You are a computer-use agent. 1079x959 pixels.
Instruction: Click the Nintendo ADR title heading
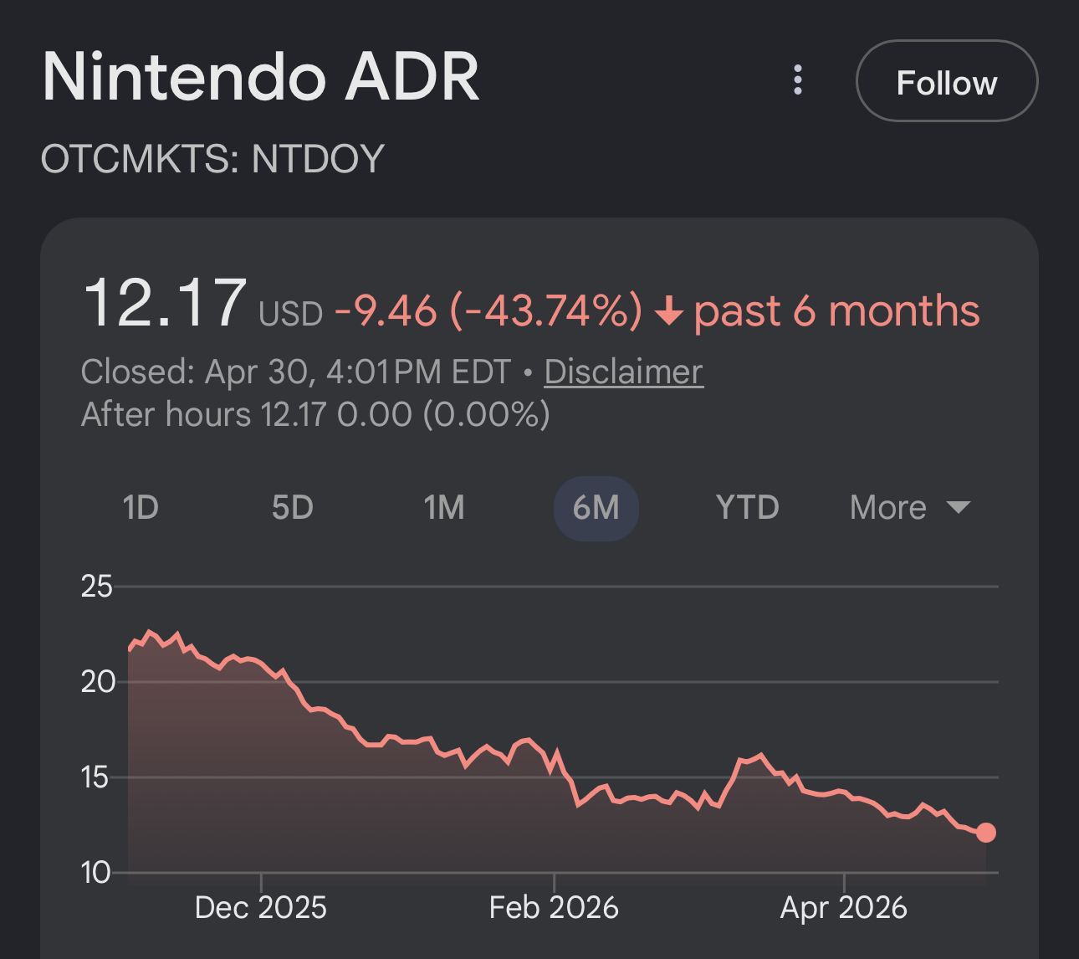[x=261, y=77]
